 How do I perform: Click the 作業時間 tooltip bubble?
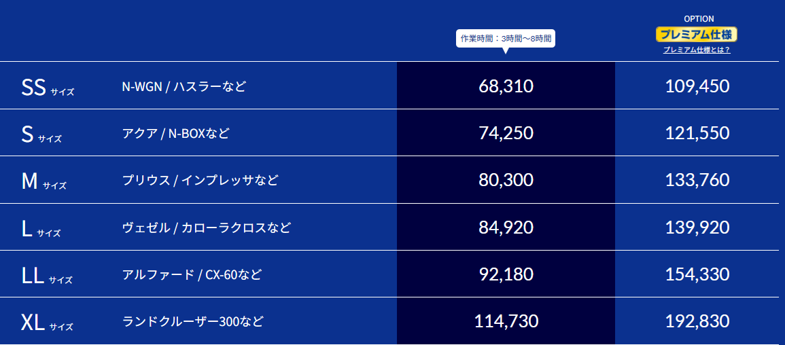tap(506, 39)
